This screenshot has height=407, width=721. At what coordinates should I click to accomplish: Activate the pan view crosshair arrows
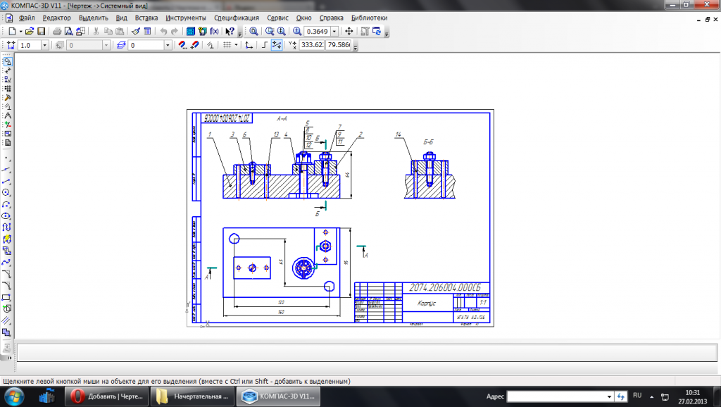coord(349,31)
